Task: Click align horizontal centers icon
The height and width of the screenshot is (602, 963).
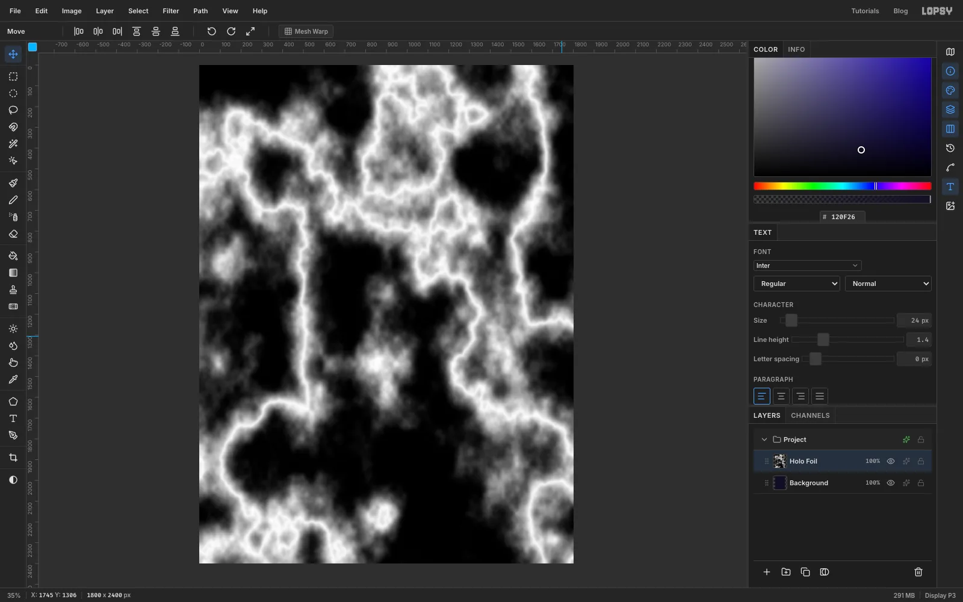Action: pos(98,31)
